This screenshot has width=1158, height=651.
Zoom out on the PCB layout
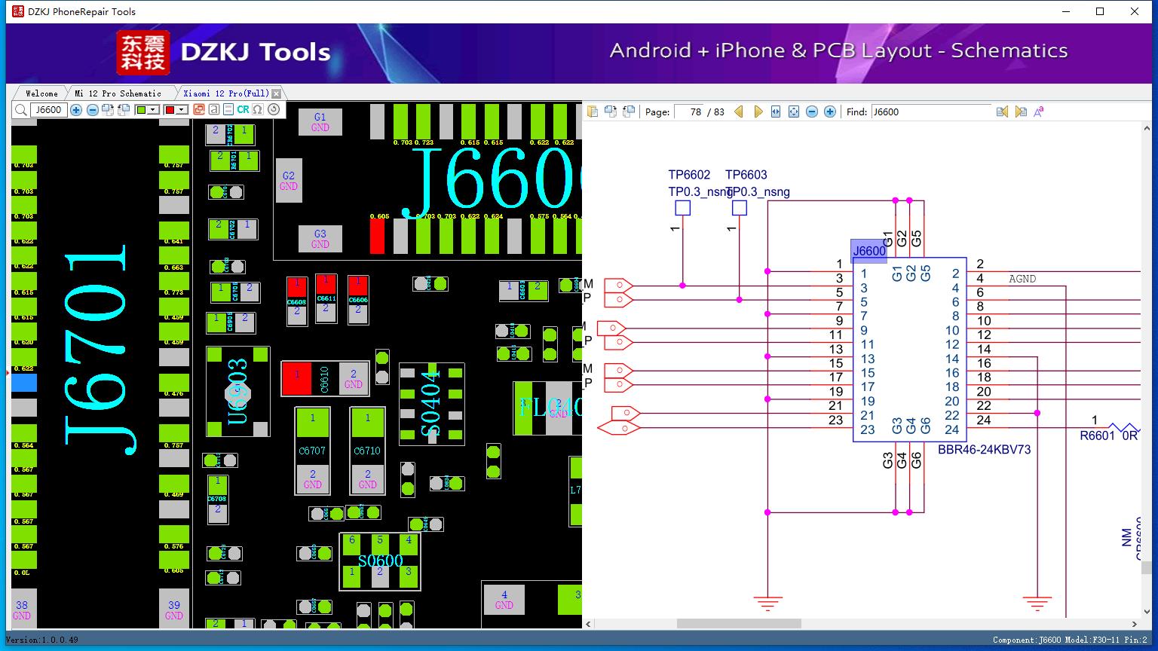pyautogui.click(x=92, y=110)
